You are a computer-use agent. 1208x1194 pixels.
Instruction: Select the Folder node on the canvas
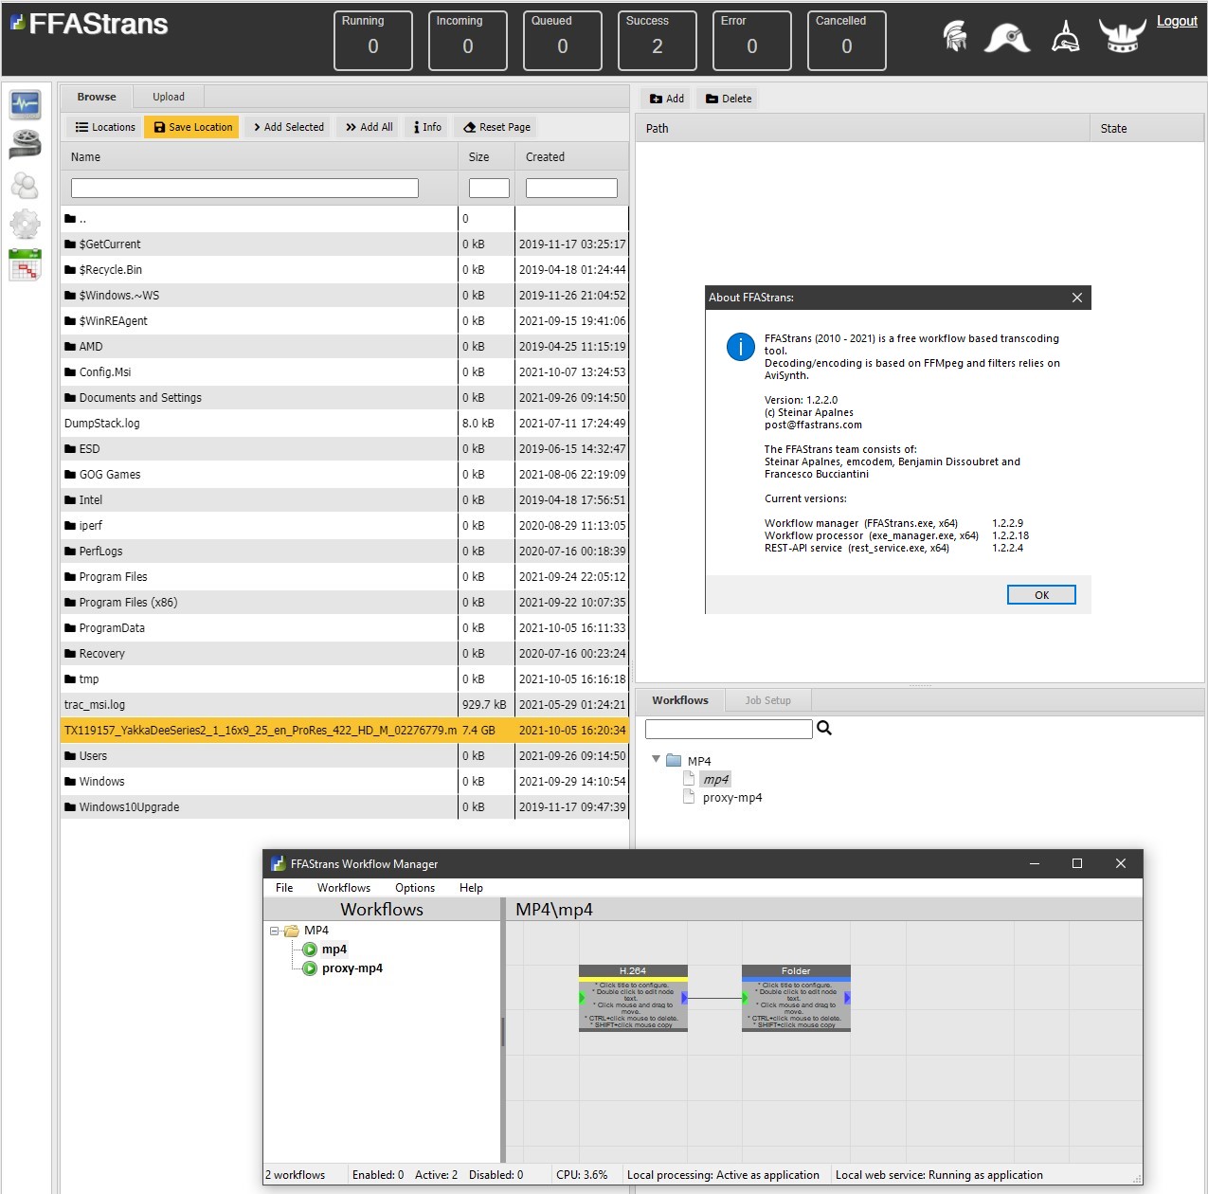[796, 998]
